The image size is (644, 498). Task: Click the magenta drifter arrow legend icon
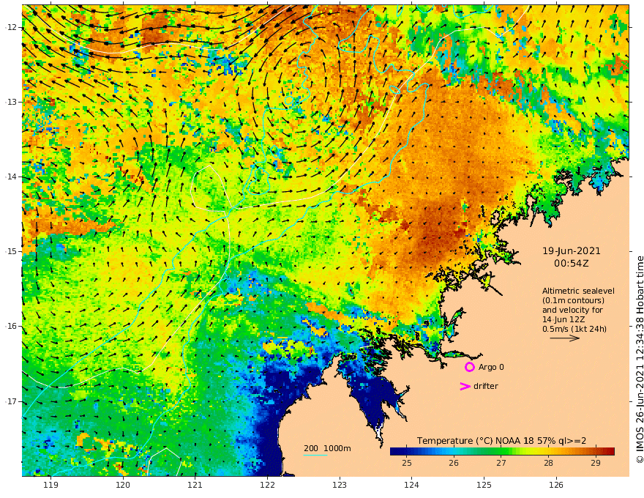[465, 386]
